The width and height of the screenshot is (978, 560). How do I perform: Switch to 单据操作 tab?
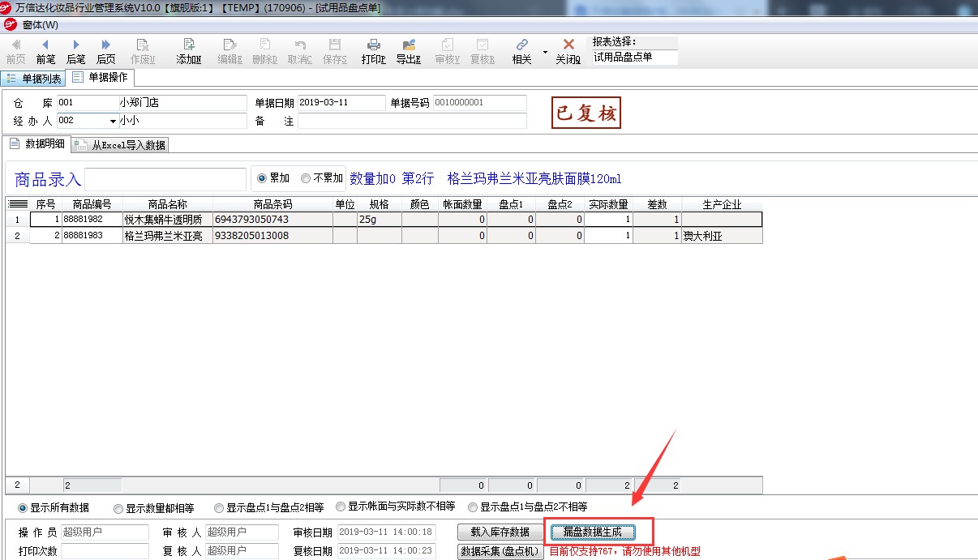(x=101, y=78)
